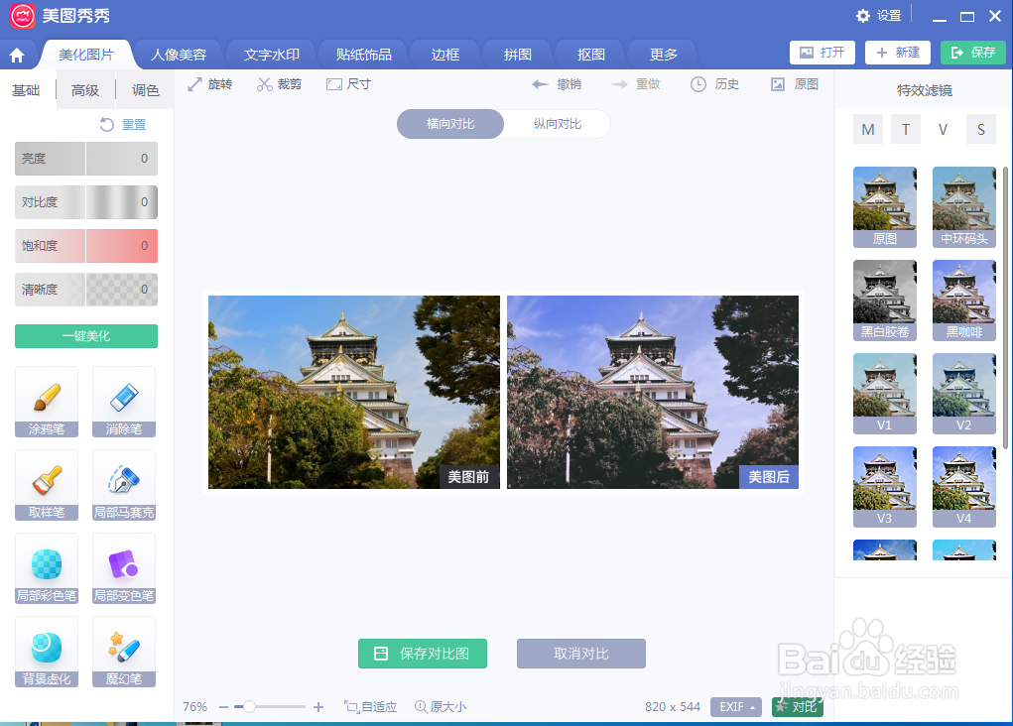
Task: Open the EXIF dropdown
Action: tap(735, 707)
